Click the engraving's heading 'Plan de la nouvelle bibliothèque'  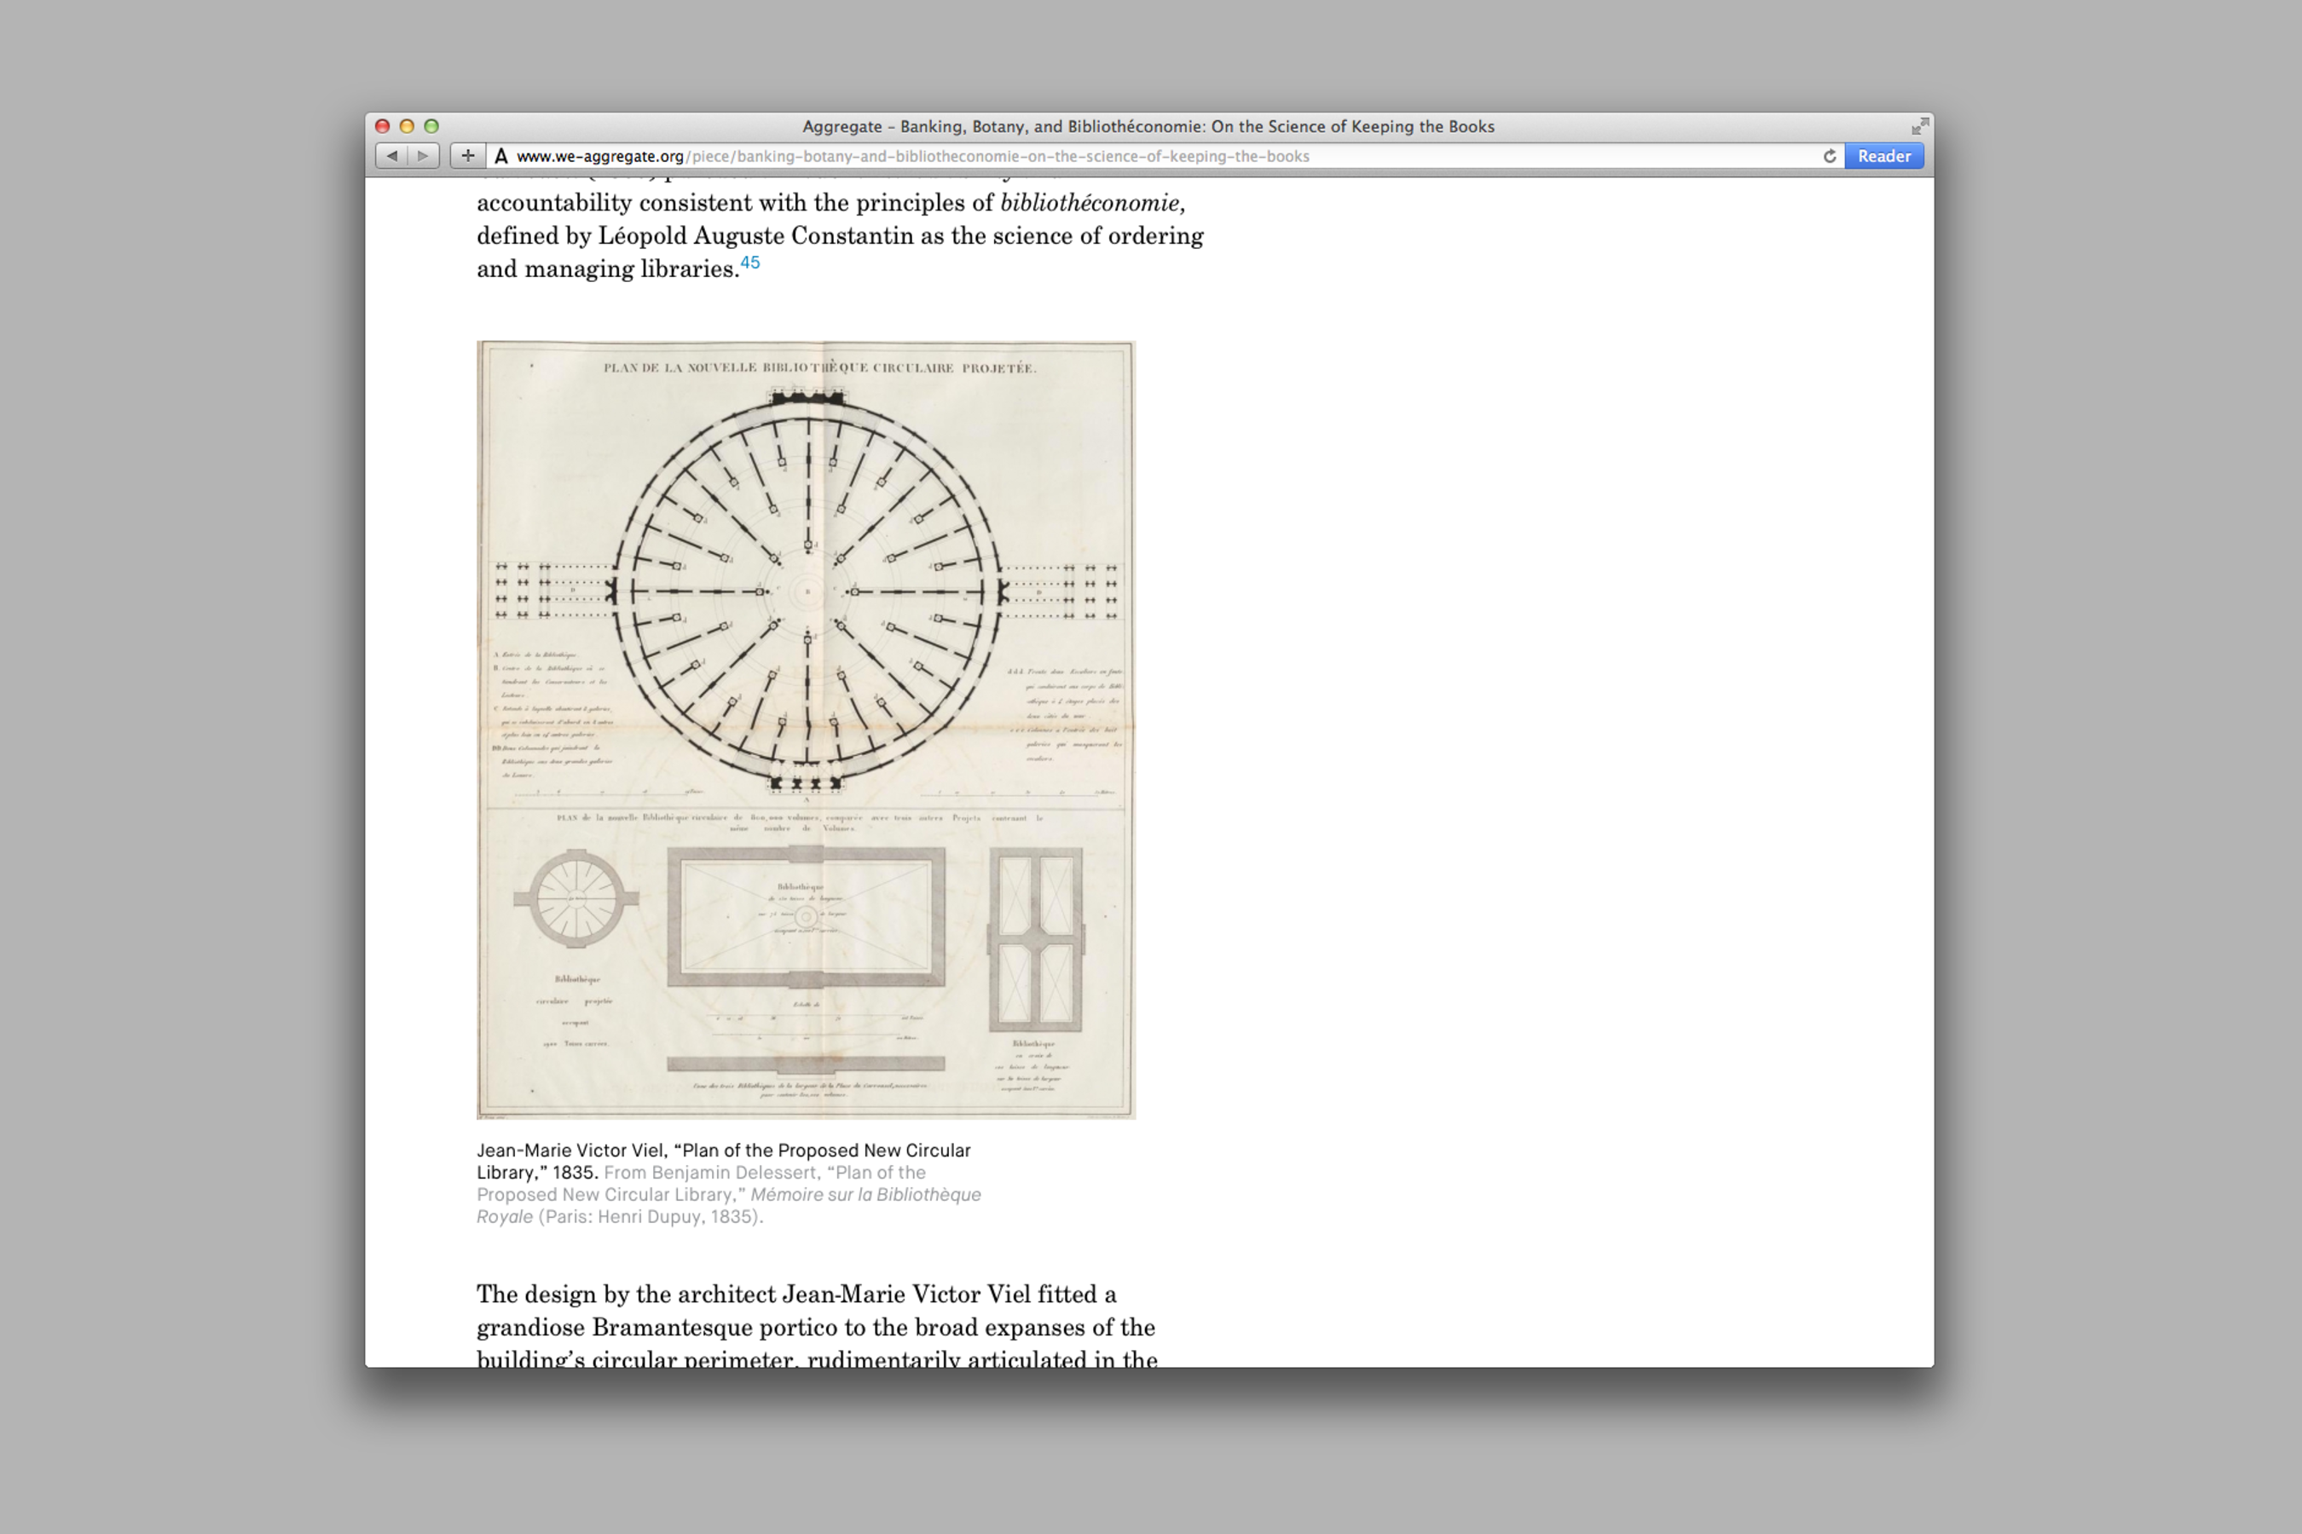[x=819, y=368]
